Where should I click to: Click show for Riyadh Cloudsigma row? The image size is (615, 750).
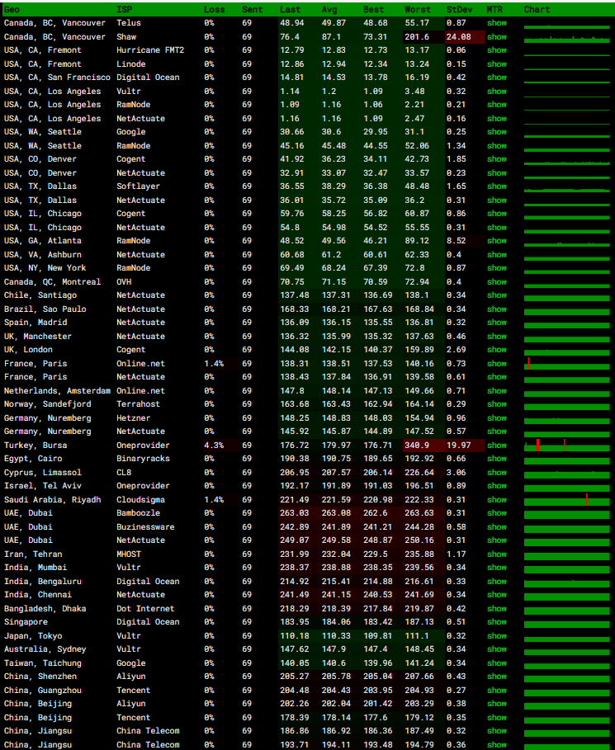tap(496, 500)
